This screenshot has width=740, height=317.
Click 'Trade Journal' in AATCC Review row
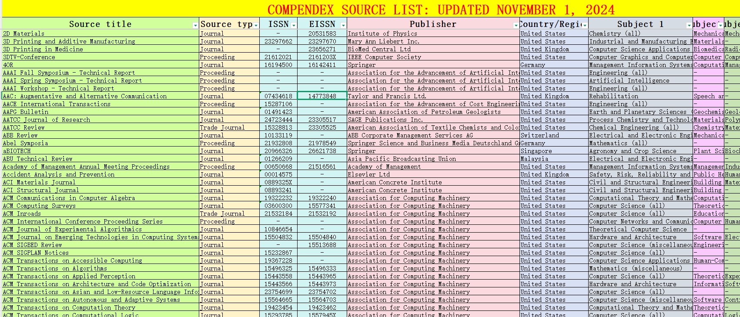[222, 127]
